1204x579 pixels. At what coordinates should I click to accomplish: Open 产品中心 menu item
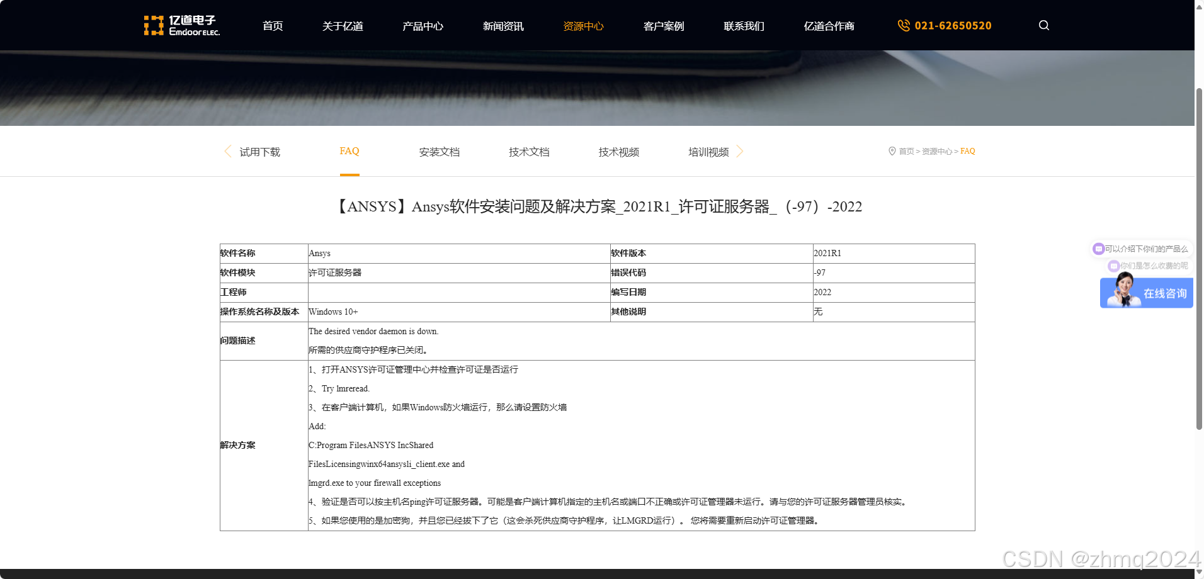tap(423, 26)
